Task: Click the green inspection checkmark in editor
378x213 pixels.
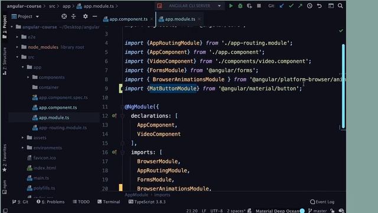Action: pos(341,31)
